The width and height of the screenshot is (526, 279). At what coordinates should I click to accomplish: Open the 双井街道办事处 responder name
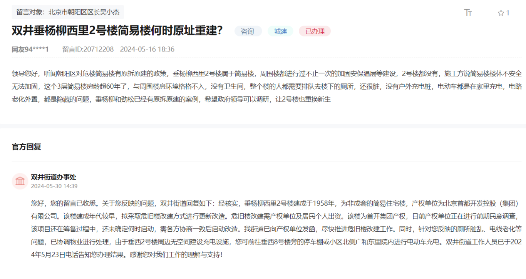[54, 177]
